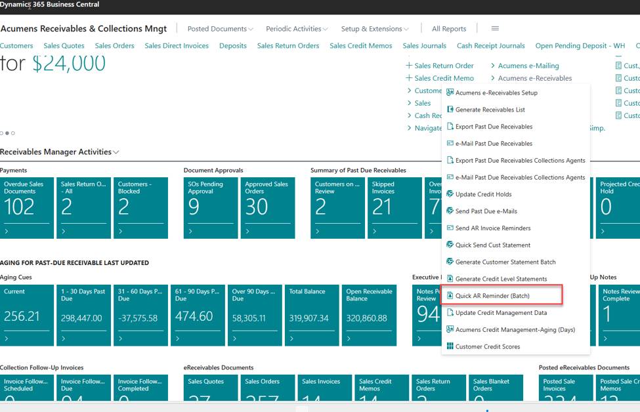Open Customers - Blocked tile
This screenshot has width=640, height=412.
[x=141, y=207]
